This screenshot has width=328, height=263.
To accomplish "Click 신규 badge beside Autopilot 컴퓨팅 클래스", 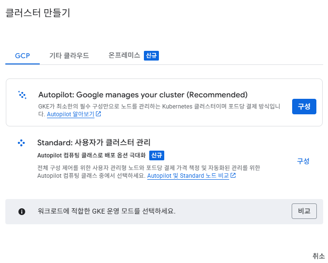I will 156,155.
